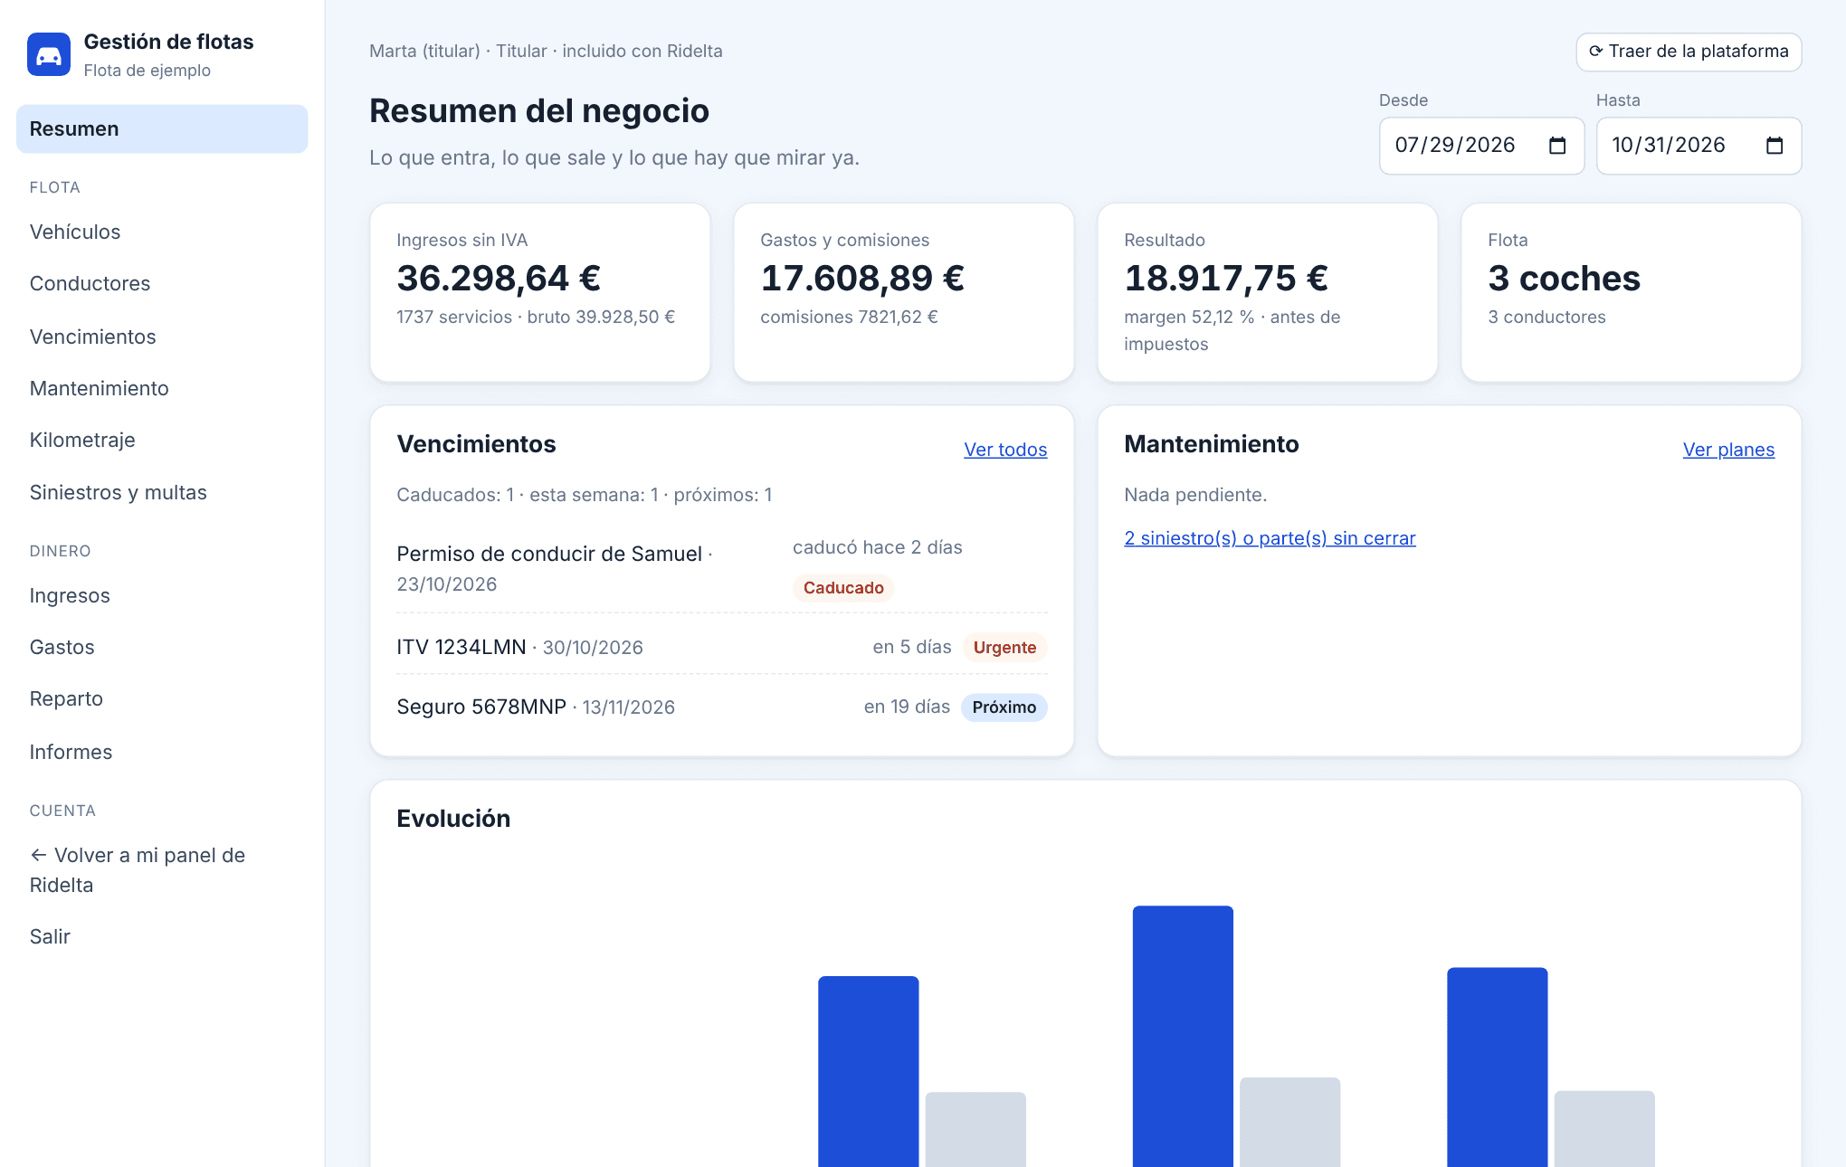Image resolution: width=1846 pixels, height=1167 pixels.
Task: Select Resumen in the sidebar
Action: click(x=162, y=128)
